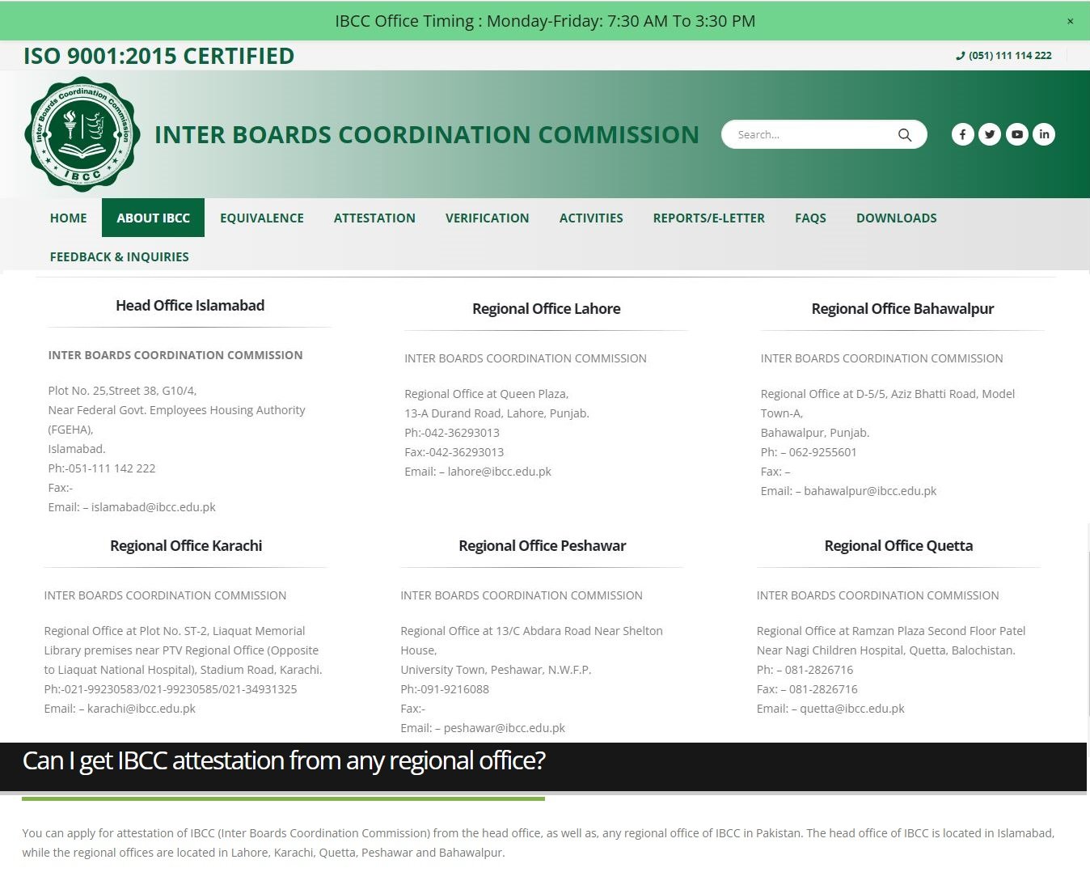Open the ATTESTATION menu

click(374, 218)
